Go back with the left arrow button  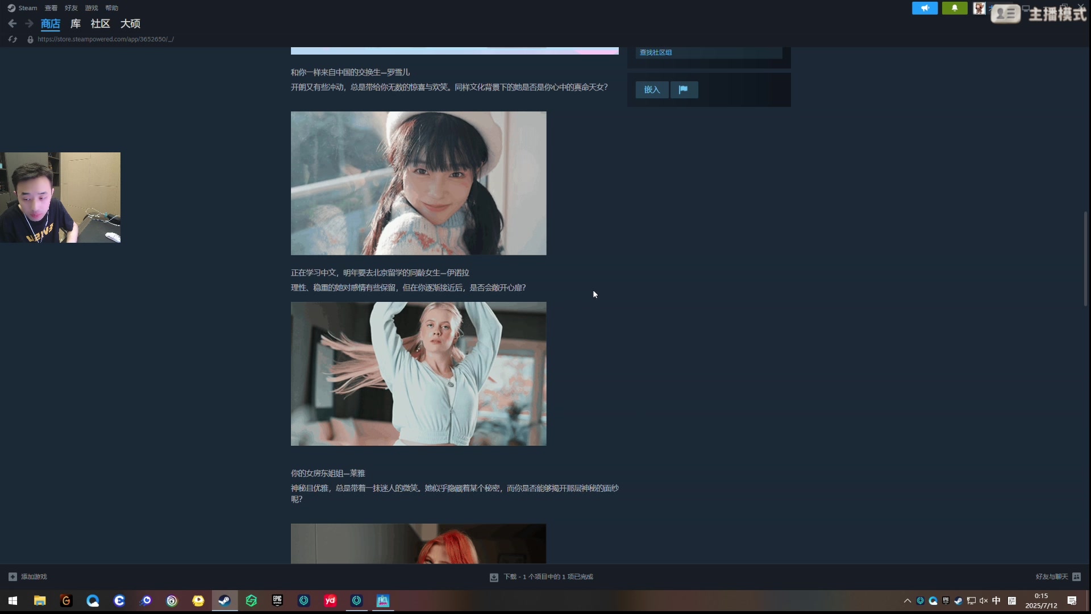[x=13, y=24]
